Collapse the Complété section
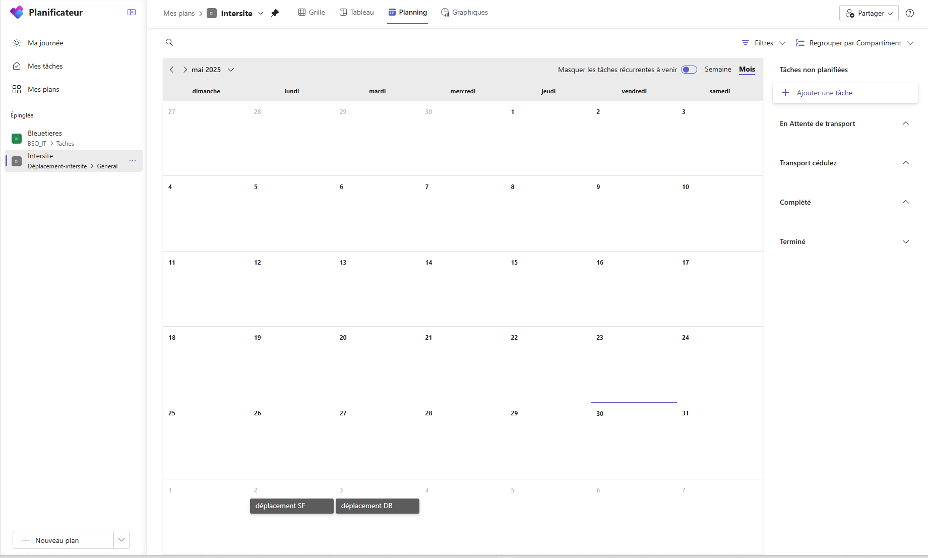The width and height of the screenshot is (928, 558). tap(906, 202)
